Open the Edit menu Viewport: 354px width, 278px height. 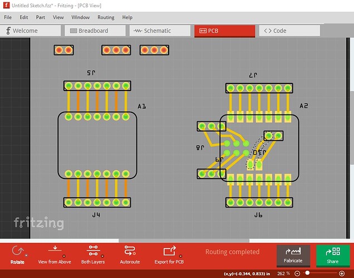point(24,17)
